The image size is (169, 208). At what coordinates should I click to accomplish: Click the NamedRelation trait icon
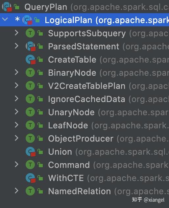(30, 191)
